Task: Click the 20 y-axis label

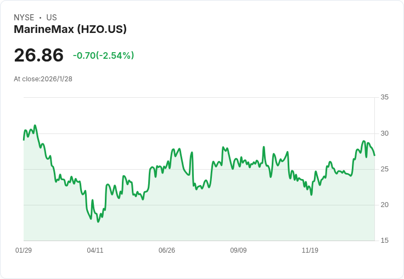Action: click(x=384, y=205)
